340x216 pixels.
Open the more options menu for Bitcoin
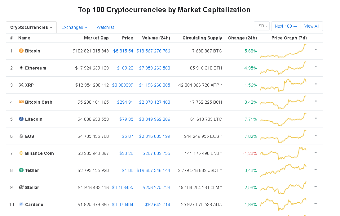(315, 50)
